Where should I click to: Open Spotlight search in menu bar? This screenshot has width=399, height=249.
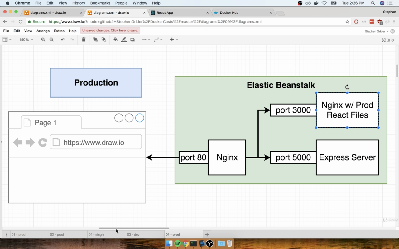click(x=373, y=3)
